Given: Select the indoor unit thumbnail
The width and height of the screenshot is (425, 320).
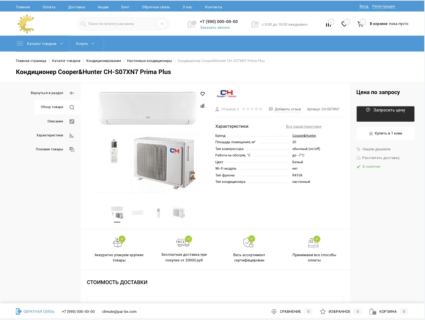Looking at the screenshot, I should (x=138, y=213).
